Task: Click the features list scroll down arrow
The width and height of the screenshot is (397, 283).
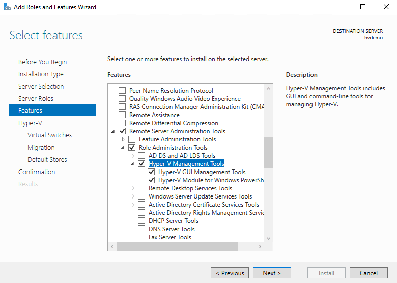Action: click(x=268, y=238)
